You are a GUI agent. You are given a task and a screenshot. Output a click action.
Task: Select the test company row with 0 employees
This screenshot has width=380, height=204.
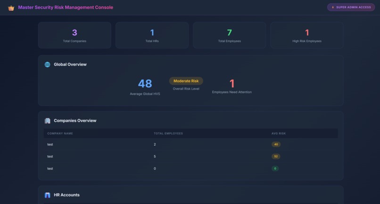point(191,169)
